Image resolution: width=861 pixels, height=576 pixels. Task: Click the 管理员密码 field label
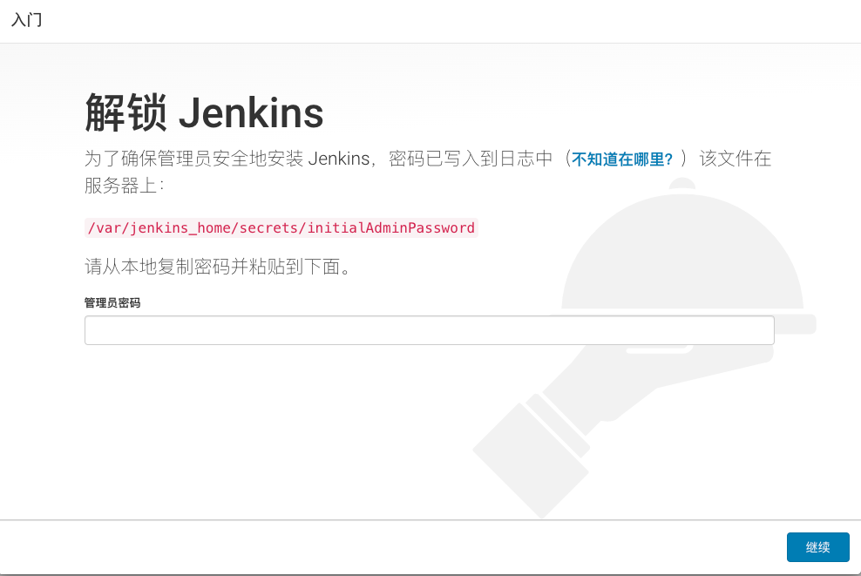(x=112, y=302)
